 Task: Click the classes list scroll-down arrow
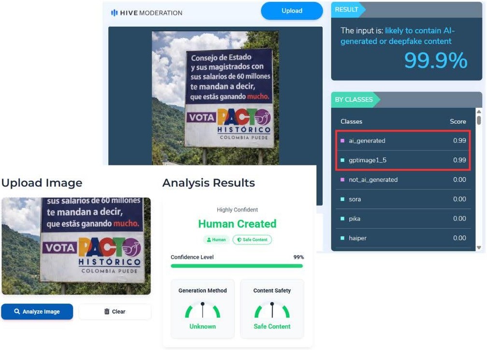(479, 248)
